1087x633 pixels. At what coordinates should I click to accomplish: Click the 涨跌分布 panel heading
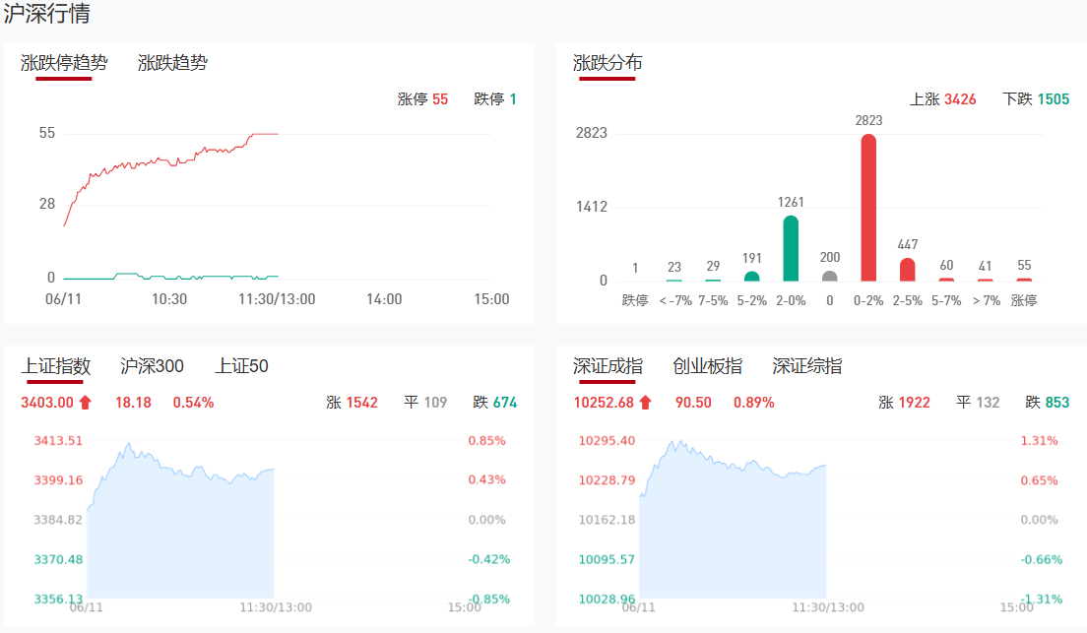607,63
